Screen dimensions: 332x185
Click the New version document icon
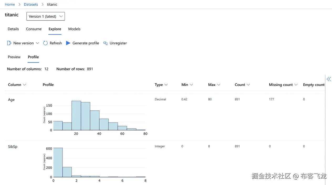pos(9,43)
